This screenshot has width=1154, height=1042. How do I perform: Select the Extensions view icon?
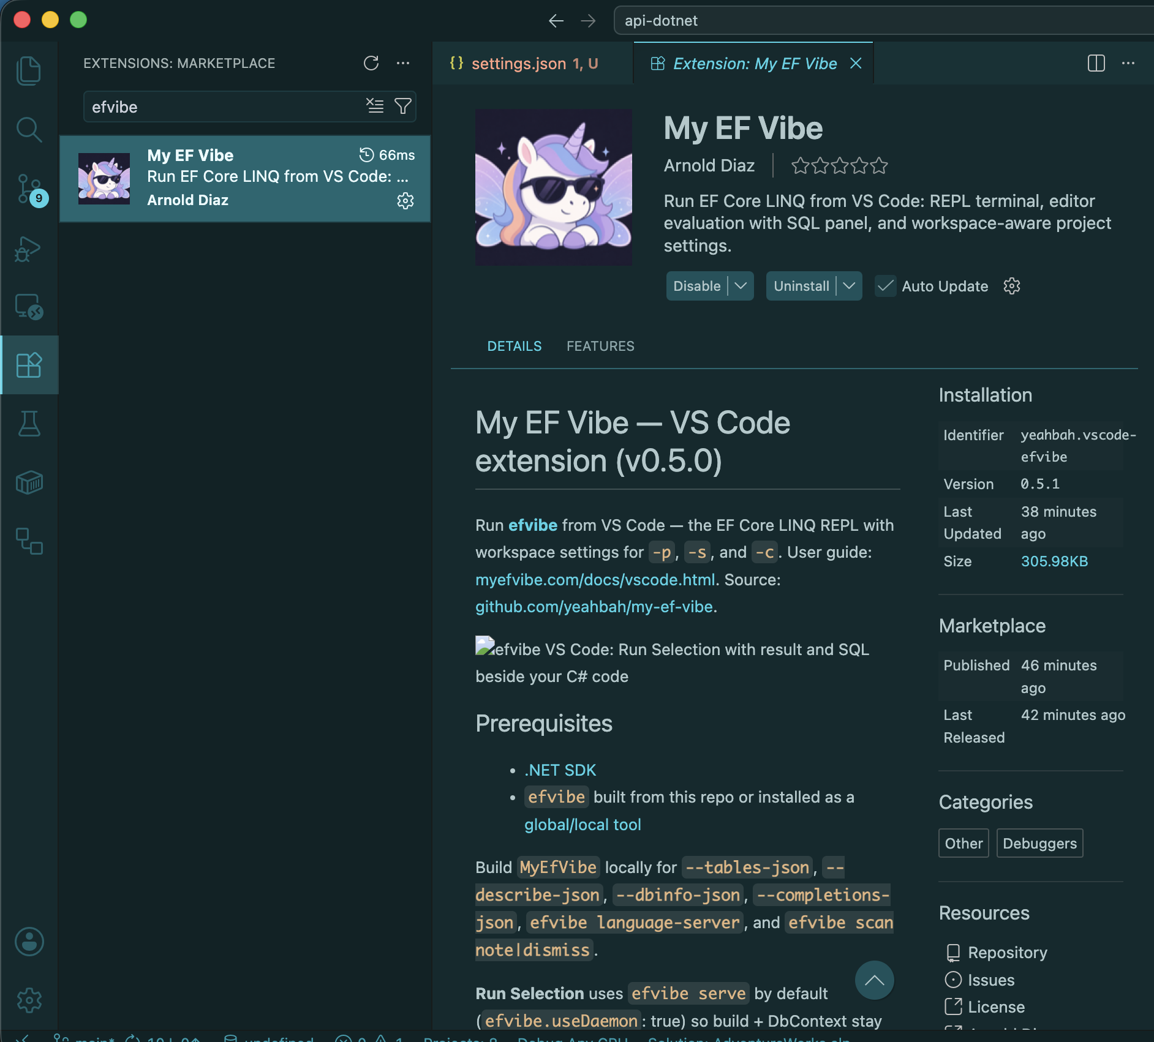click(x=29, y=365)
